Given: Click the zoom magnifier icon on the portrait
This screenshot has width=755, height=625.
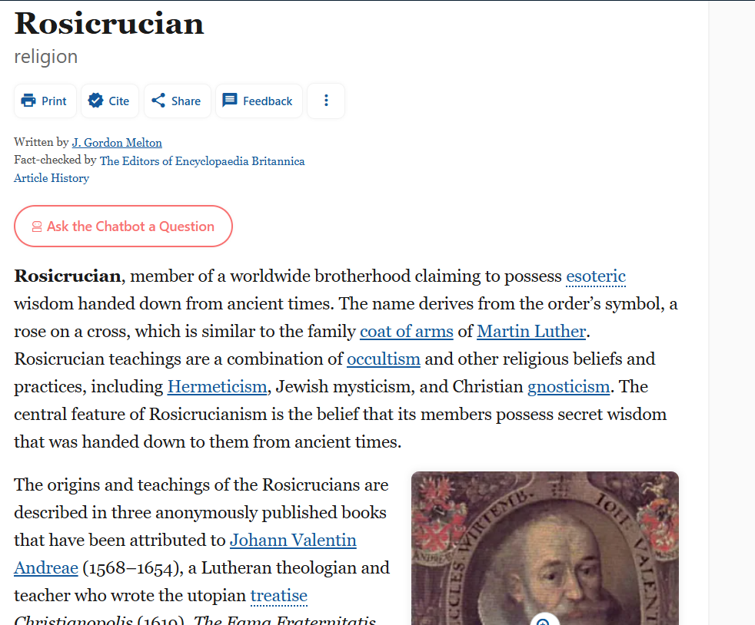Looking at the screenshot, I should 544,620.
